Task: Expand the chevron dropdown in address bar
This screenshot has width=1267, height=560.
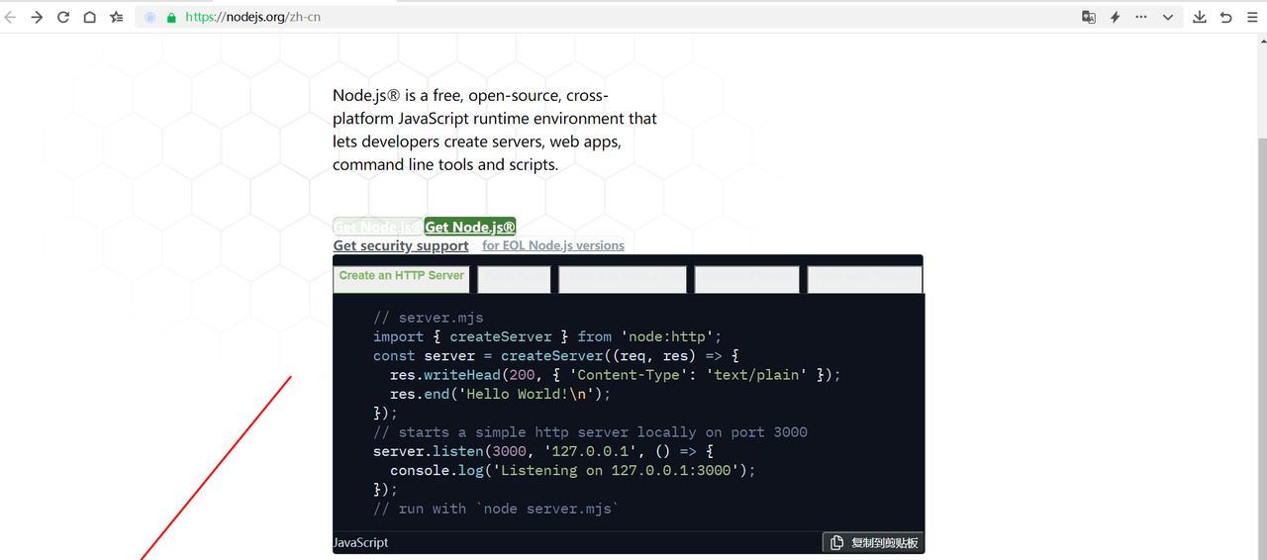Action: pyautogui.click(x=1168, y=17)
